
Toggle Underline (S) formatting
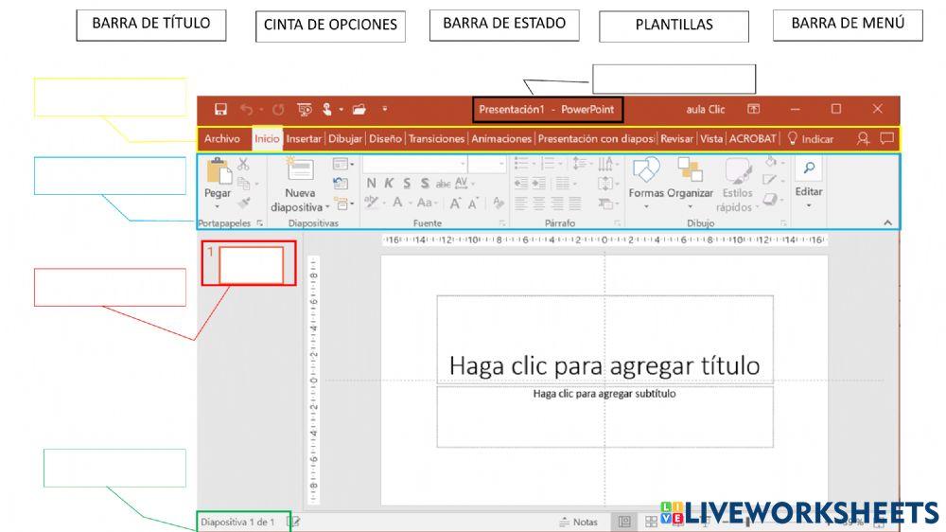[x=407, y=183]
